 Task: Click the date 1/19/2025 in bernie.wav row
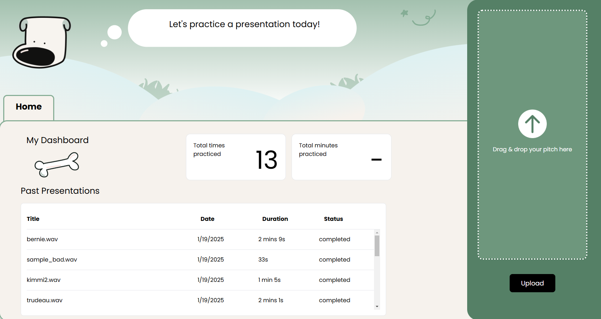point(211,239)
